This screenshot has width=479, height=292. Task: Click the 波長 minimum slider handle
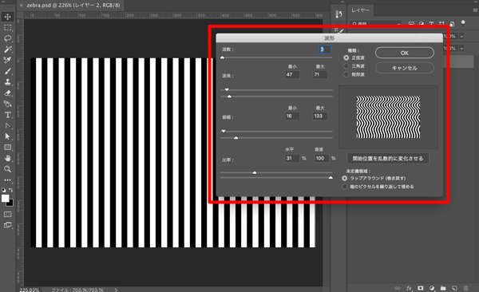click(227, 90)
